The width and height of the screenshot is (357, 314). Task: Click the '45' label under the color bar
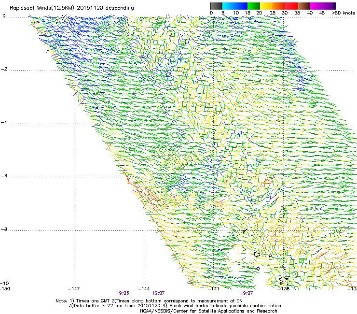click(x=322, y=13)
